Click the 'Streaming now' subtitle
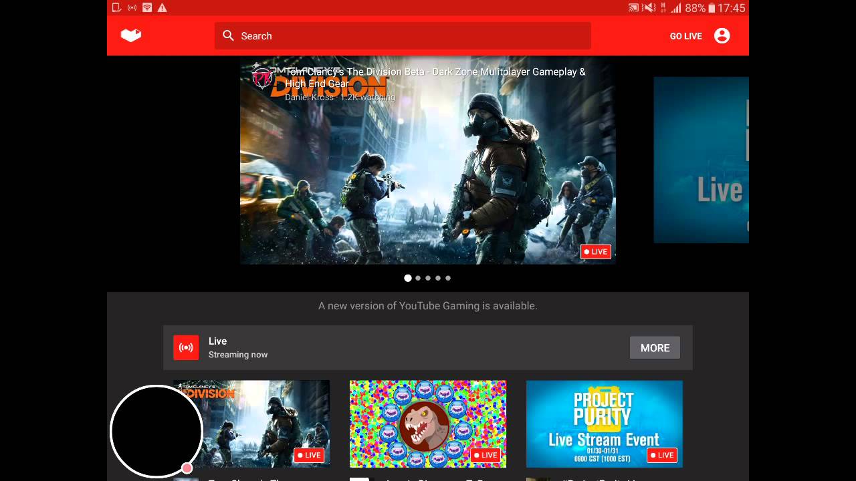This screenshot has width=856, height=481. [238, 355]
